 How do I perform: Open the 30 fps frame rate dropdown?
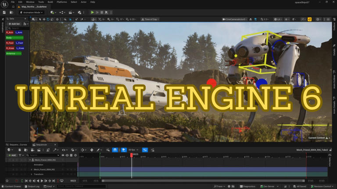click(x=133, y=150)
